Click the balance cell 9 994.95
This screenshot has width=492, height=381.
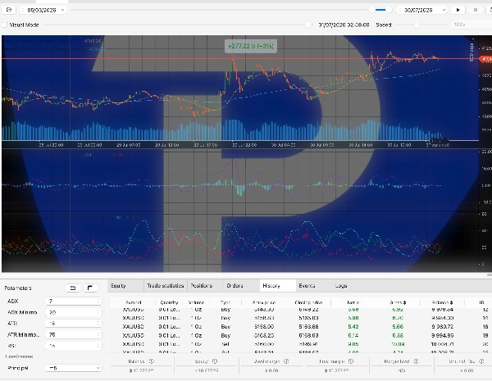click(442, 336)
